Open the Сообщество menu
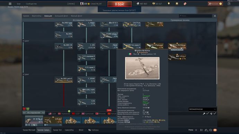 (x=31, y=4)
